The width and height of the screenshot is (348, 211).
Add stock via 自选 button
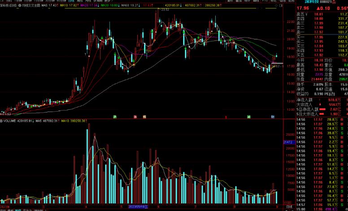click(x=283, y=1)
